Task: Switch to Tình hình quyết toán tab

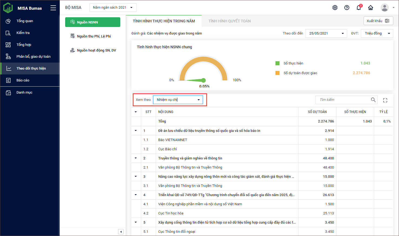Action: 230,21
